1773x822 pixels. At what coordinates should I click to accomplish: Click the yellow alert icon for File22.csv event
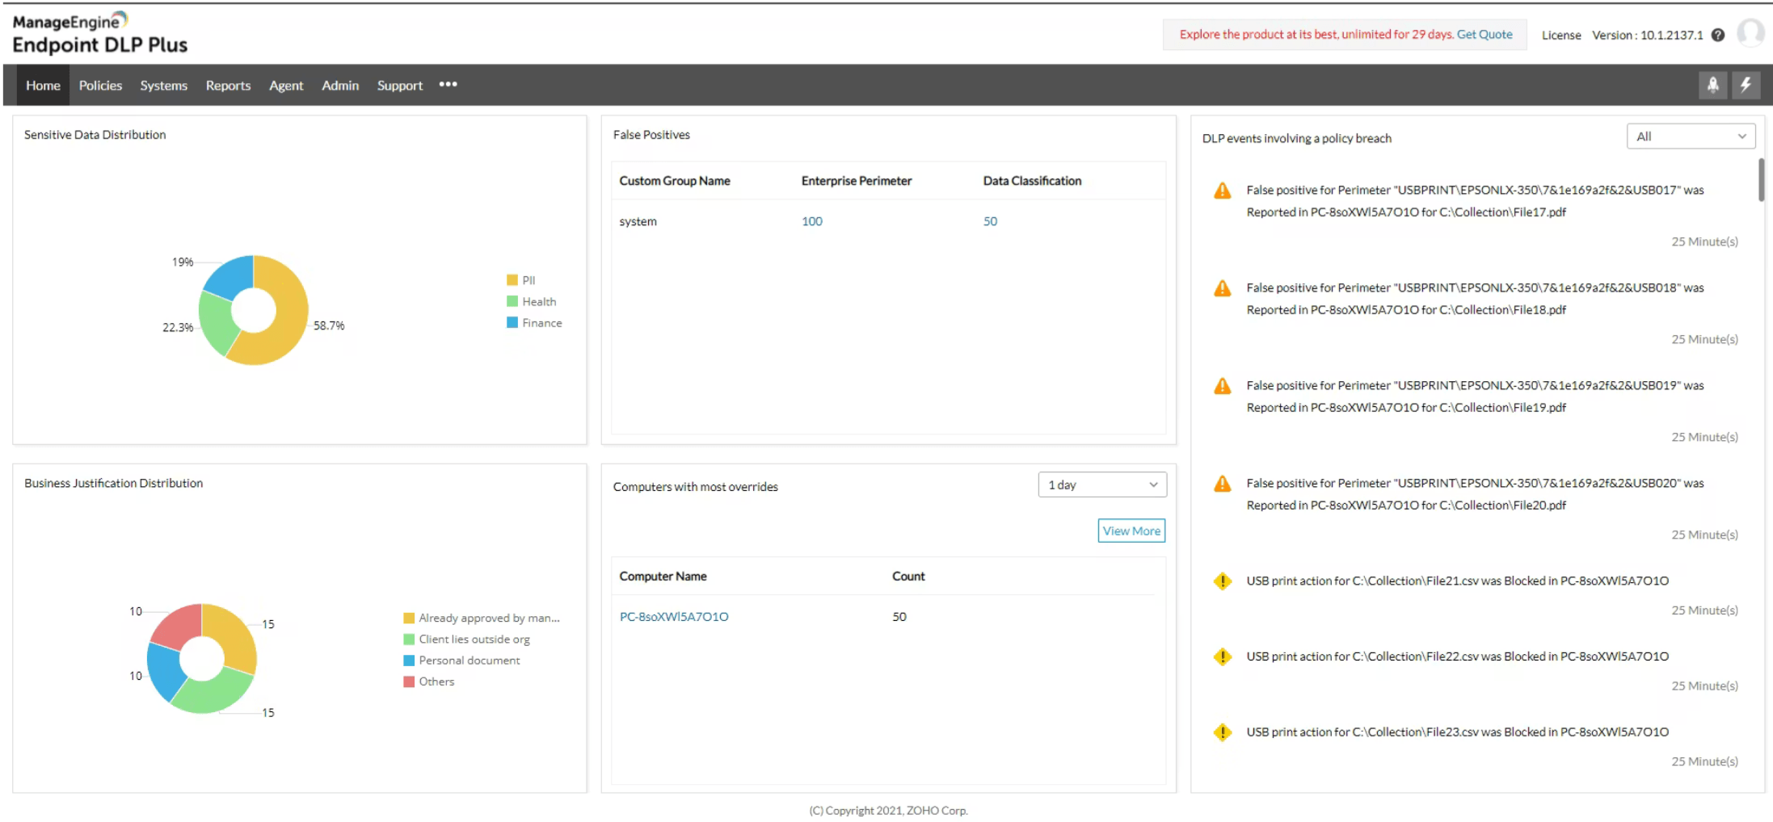coord(1223,656)
